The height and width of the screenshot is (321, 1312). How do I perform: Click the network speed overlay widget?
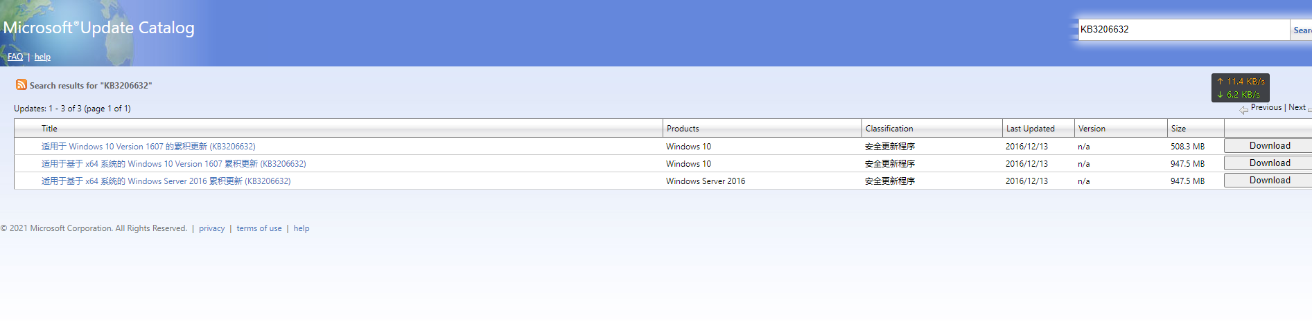[x=1240, y=88]
